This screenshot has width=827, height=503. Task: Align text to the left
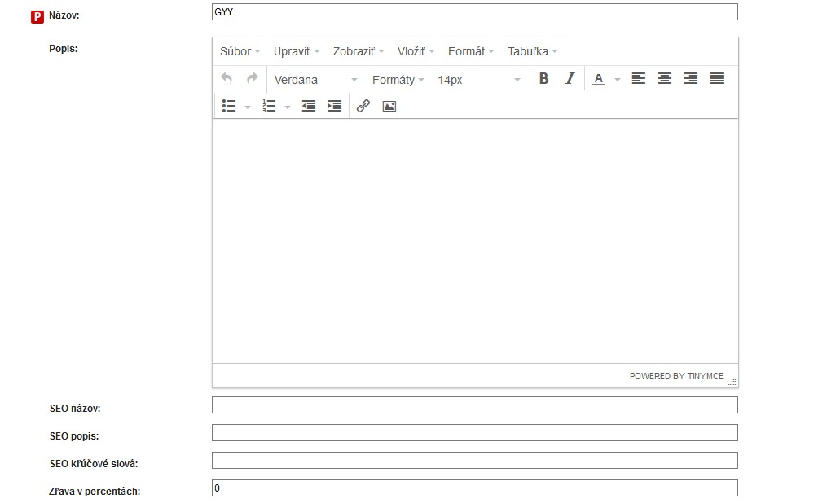[x=639, y=79]
